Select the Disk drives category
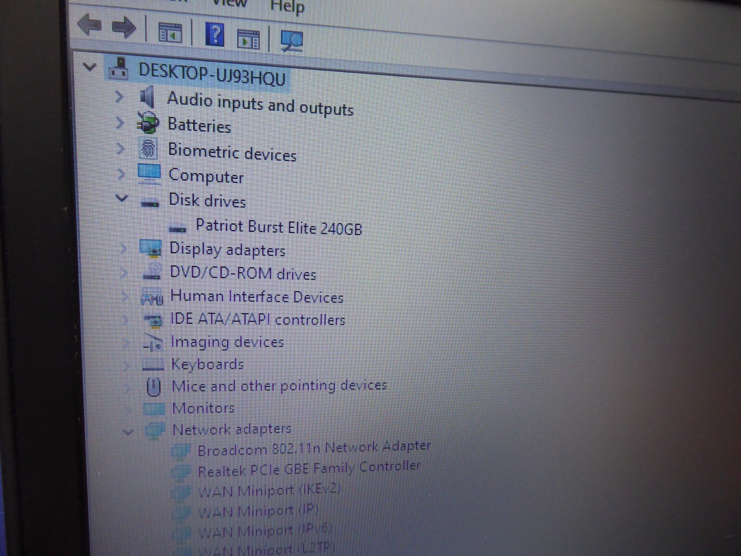 coord(207,201)
